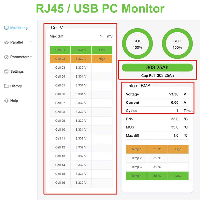Select the Cell 01 row label
The height and width of the screenshot is (200, 200).
tap(60, 50)
